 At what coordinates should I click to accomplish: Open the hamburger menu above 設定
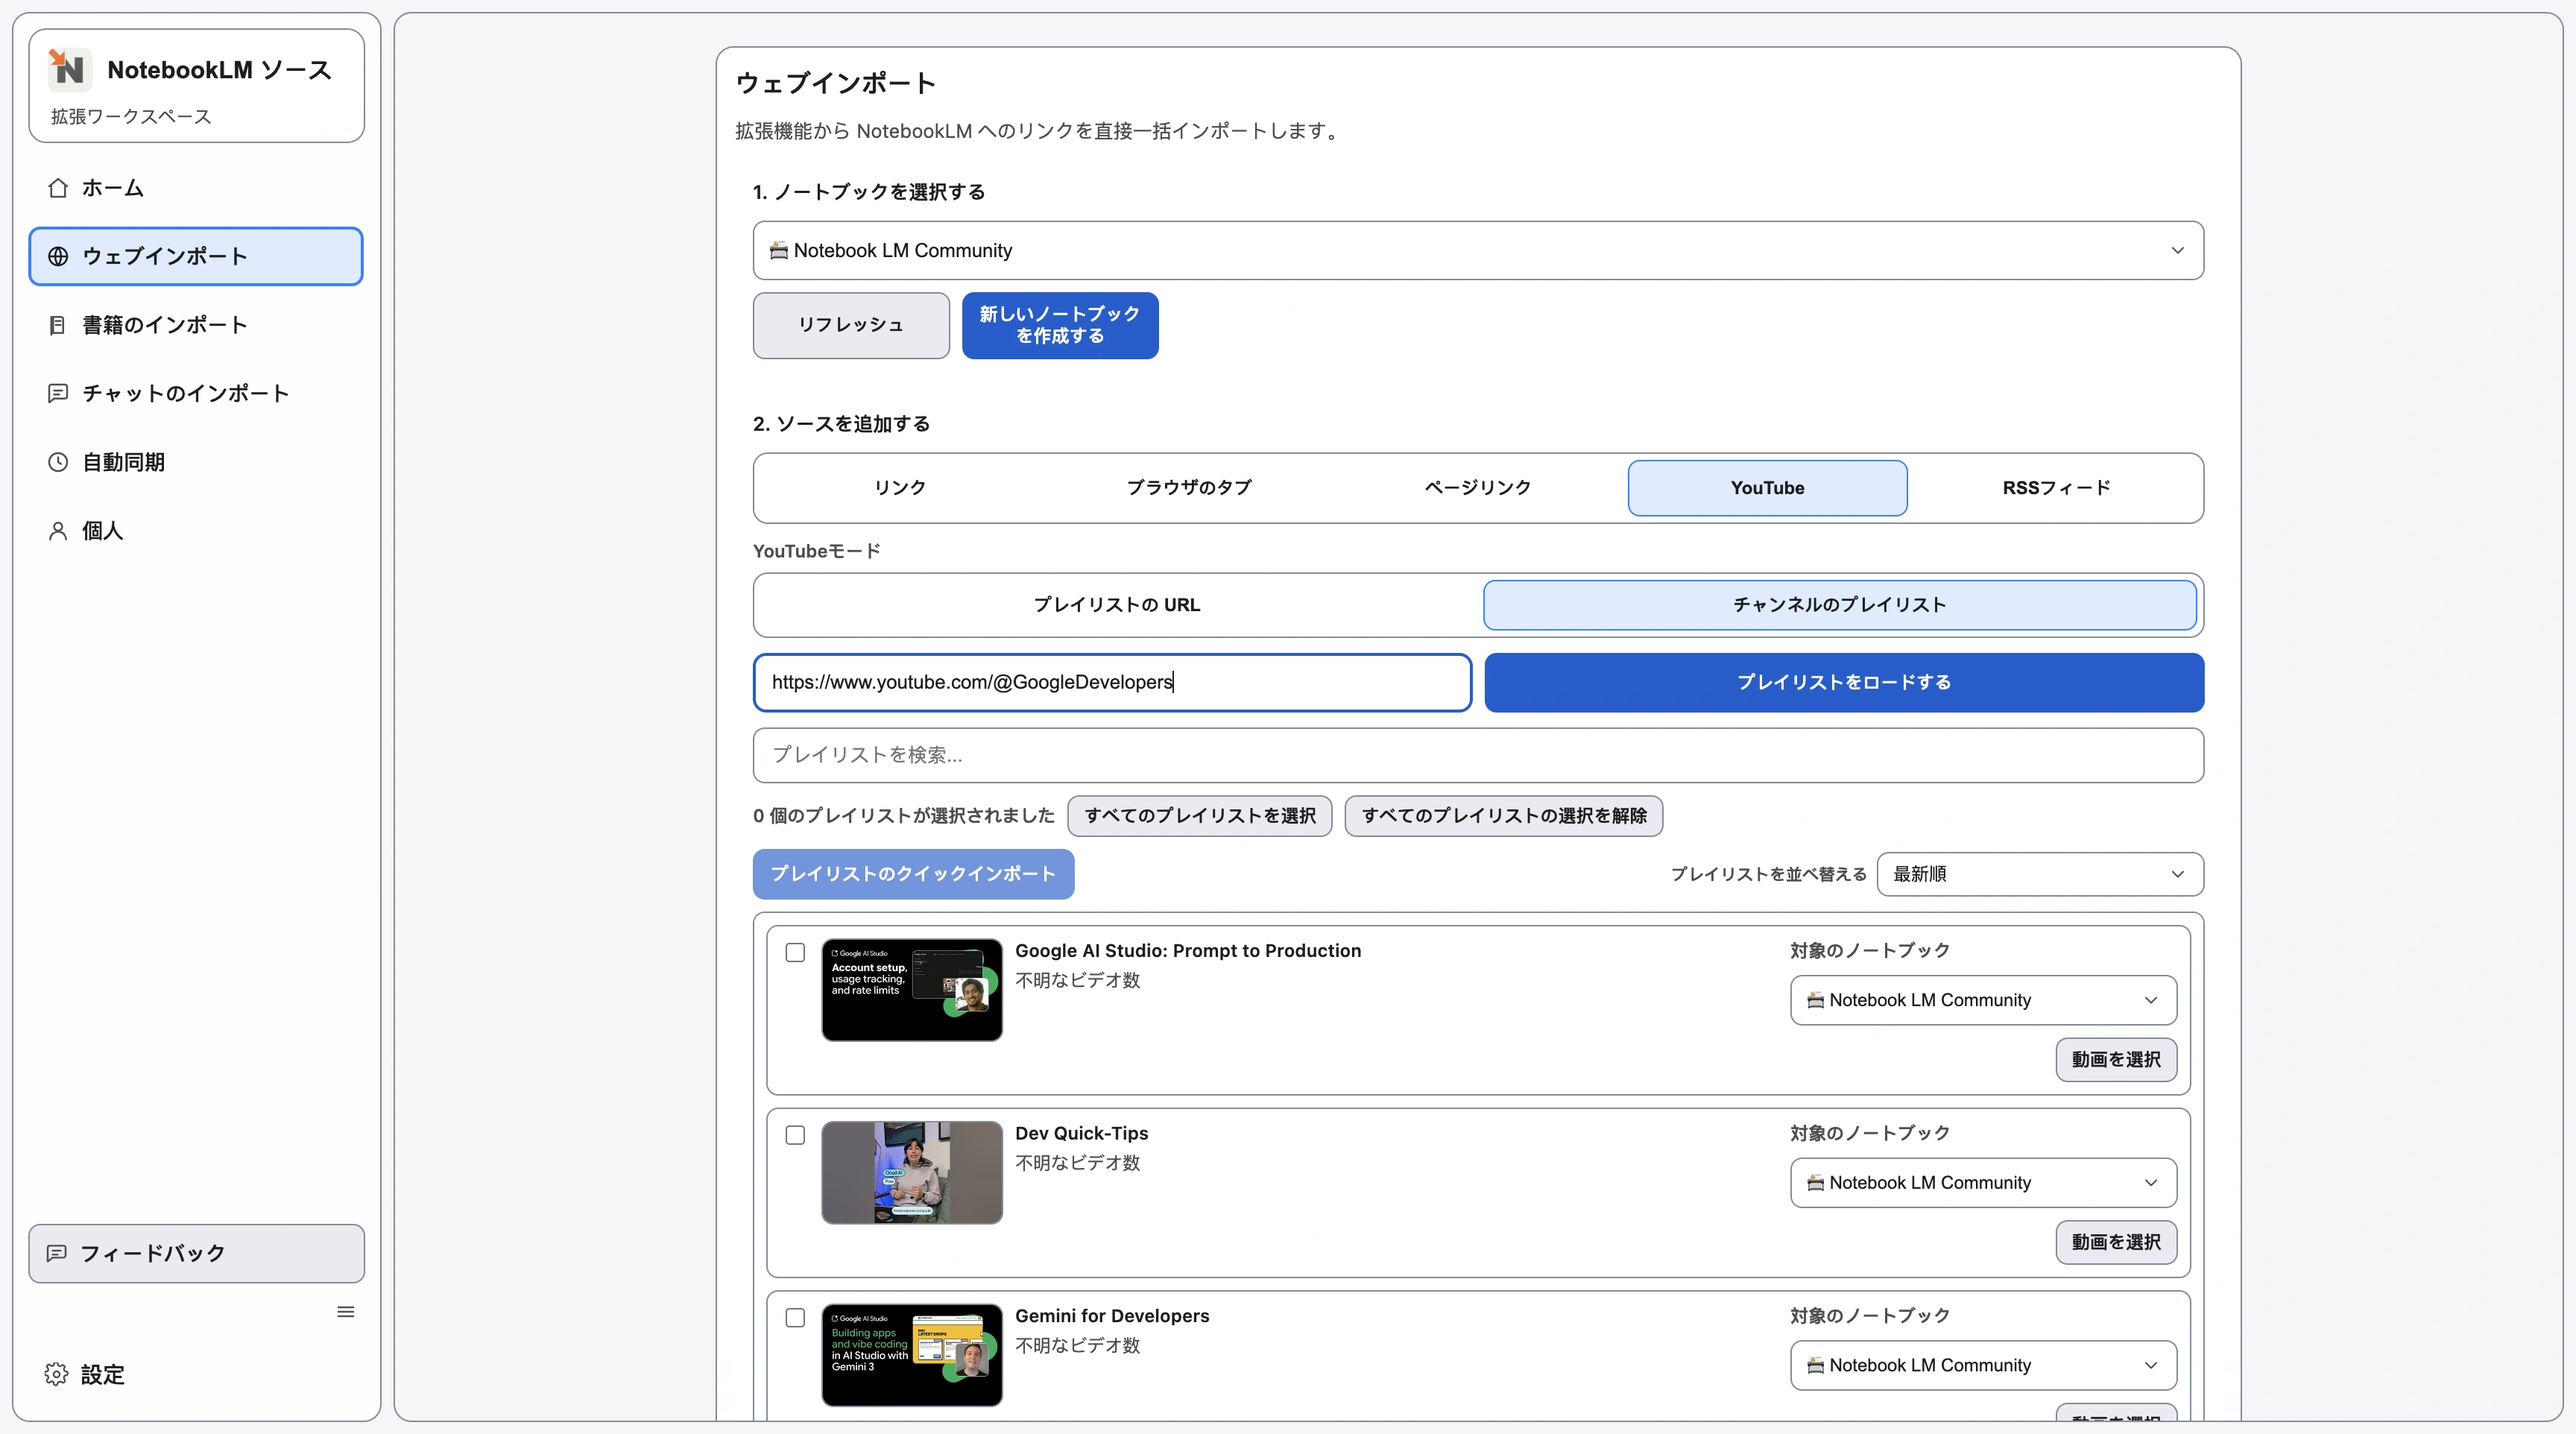[x=346, y=1311]
